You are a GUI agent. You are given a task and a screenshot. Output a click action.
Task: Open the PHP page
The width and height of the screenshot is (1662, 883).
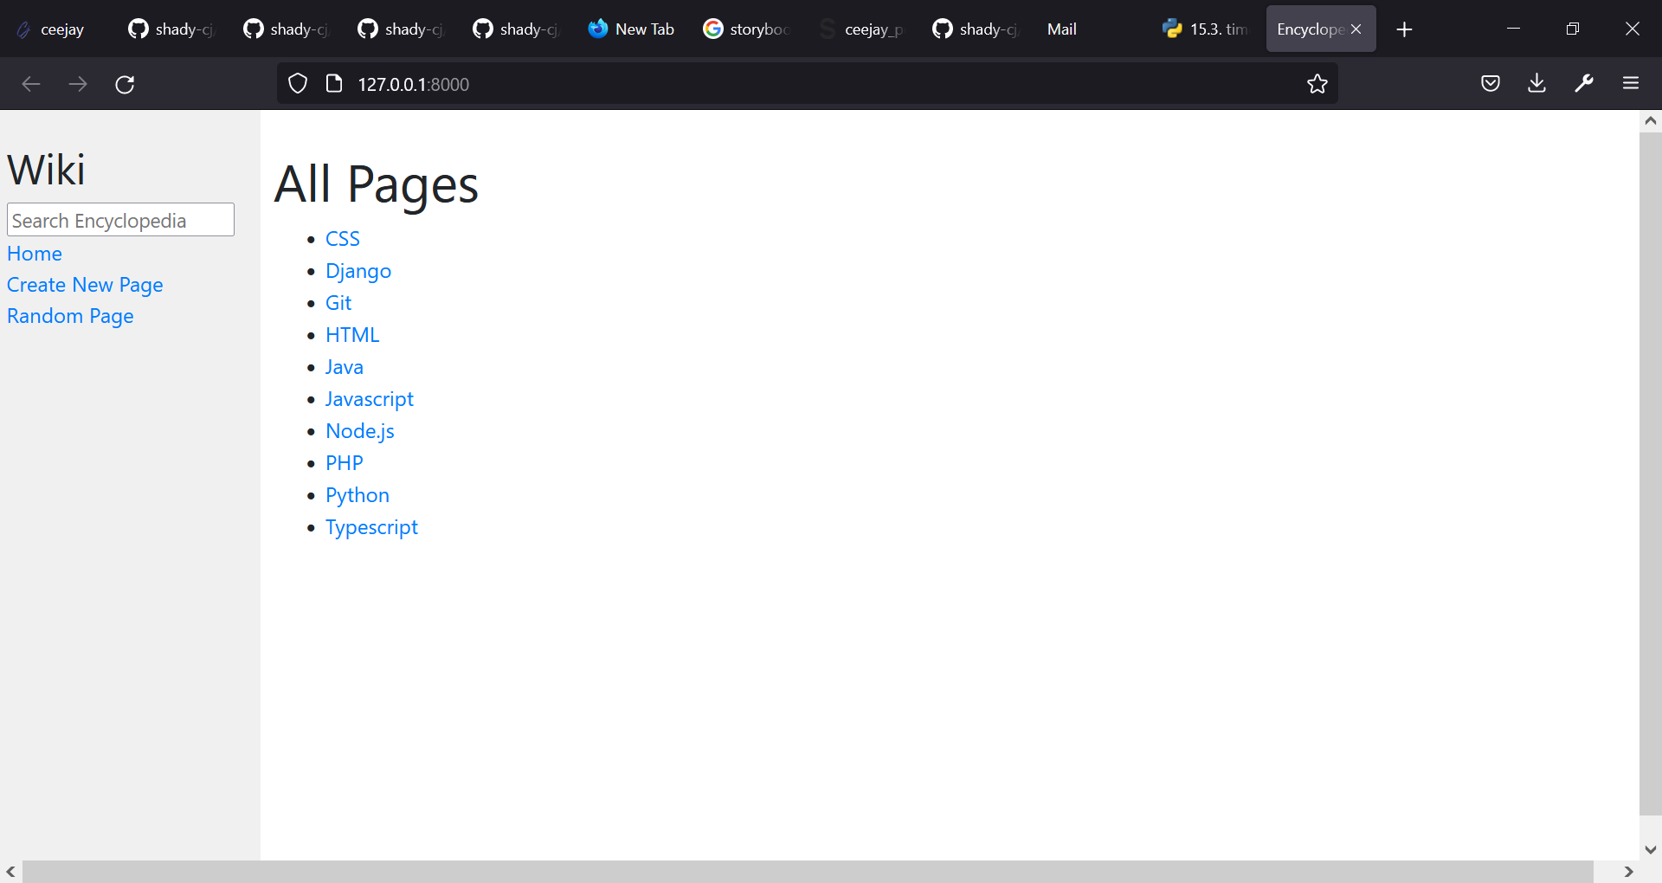tap(345, 463)
